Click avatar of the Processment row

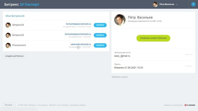[x=8, y=45]
